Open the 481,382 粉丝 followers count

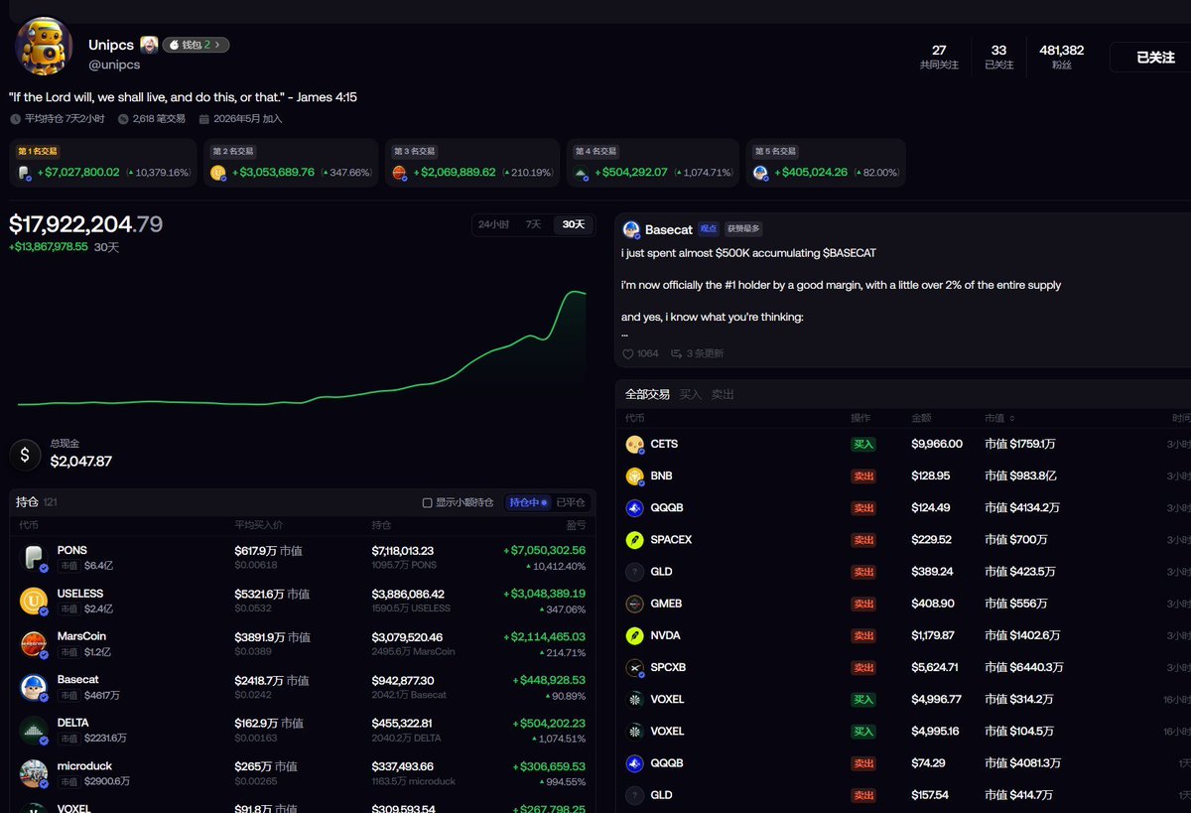(x=1061, y=57)
